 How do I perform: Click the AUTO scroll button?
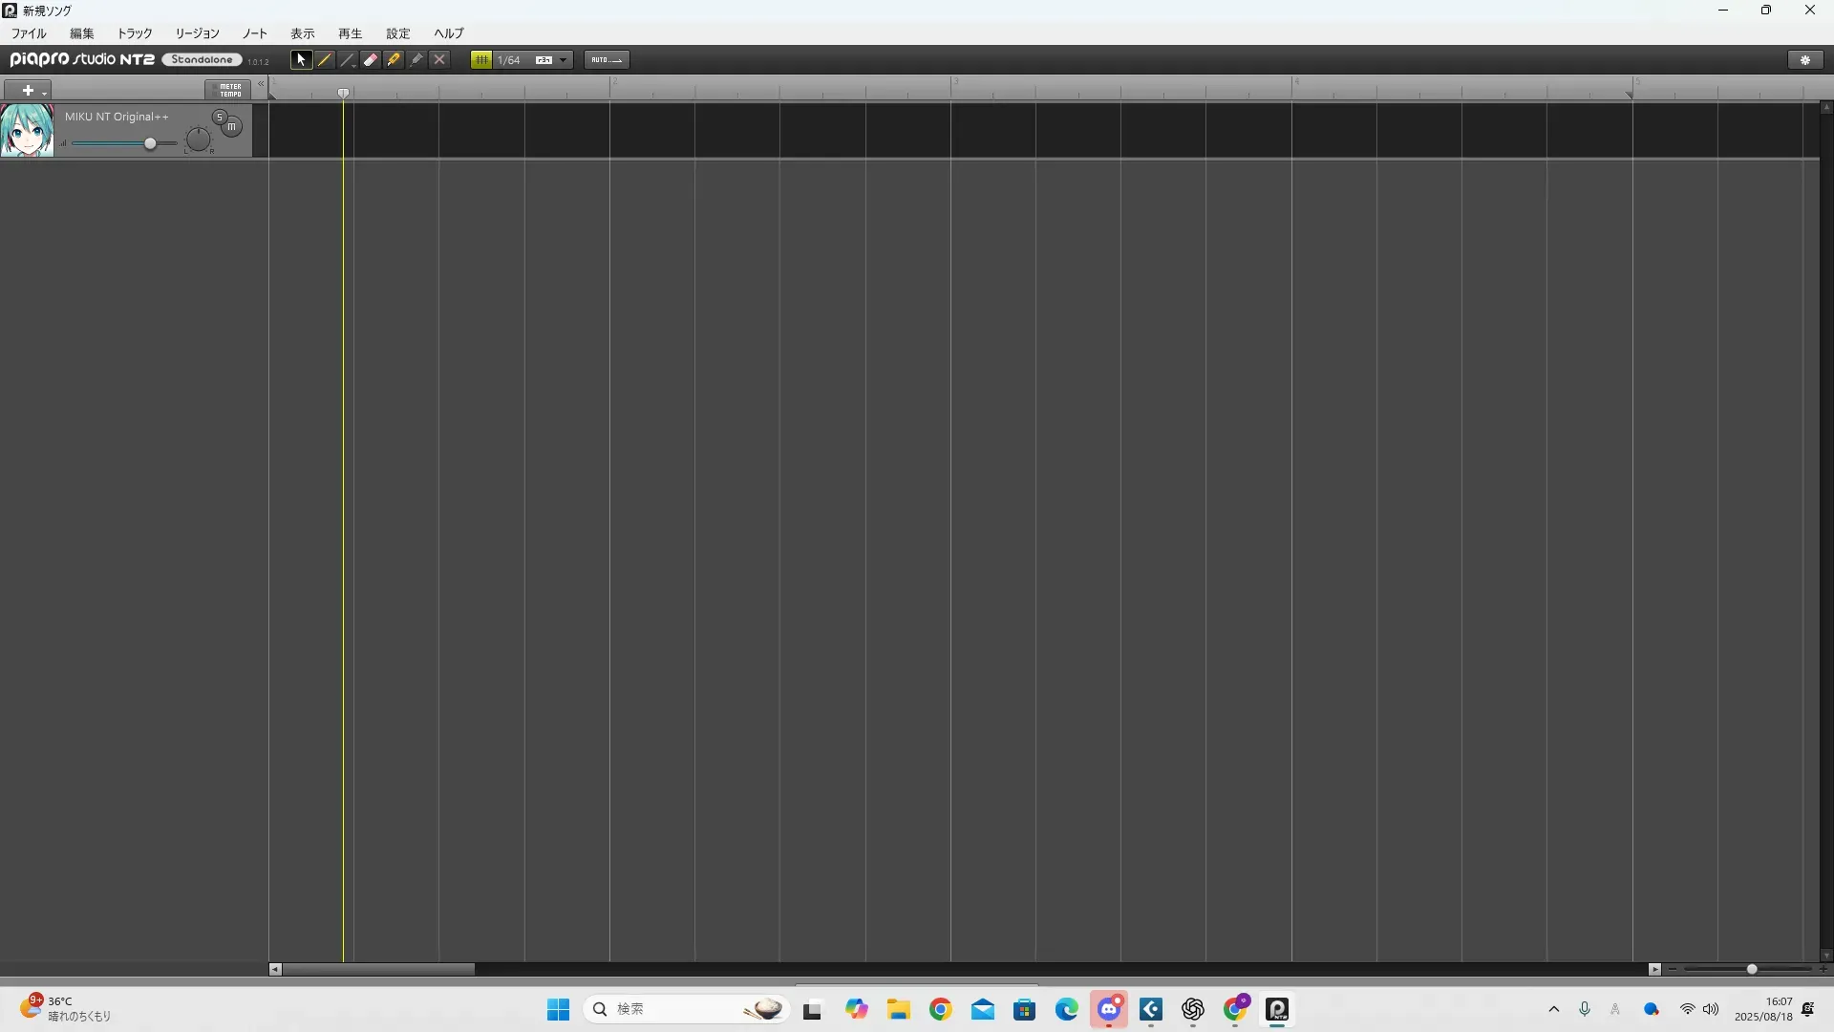click(607, 60)
